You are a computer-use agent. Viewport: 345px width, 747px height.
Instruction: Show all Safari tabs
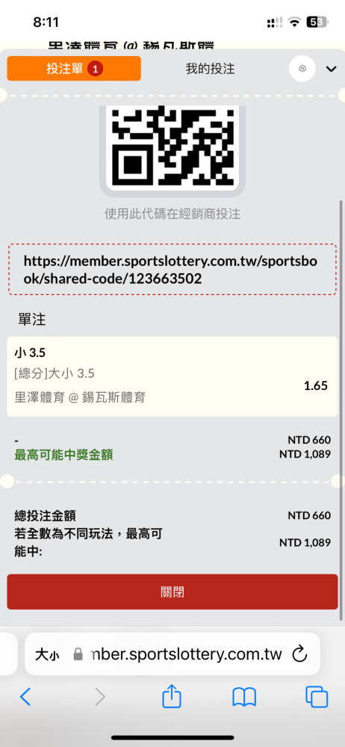(317, 698)
